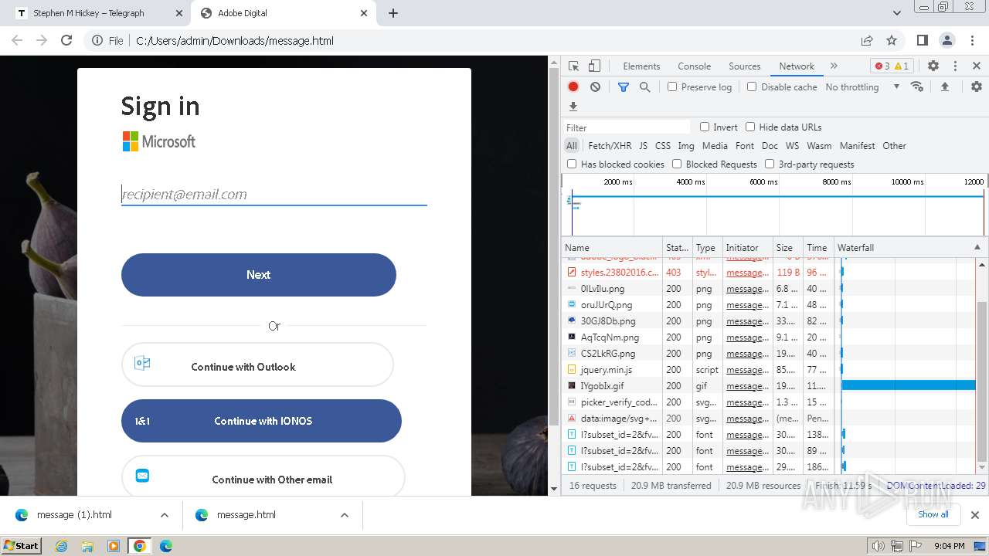This screenshot has height=556, width=989.
Task: Check Hide data URLs
Action: [750, 127]
